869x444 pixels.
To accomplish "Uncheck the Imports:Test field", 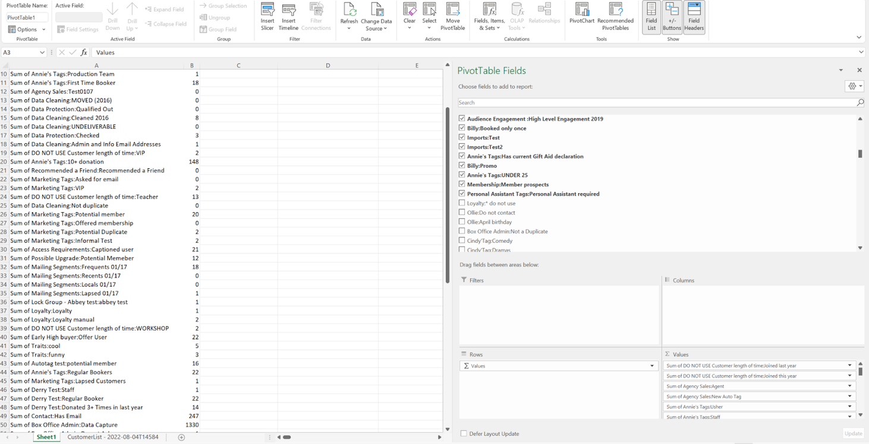I will coord(462,137).
